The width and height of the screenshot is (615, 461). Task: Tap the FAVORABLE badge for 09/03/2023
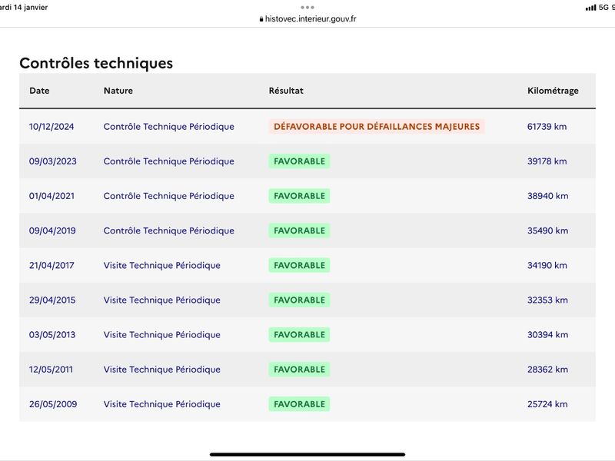pyautogui.click(x=299, y=161)
